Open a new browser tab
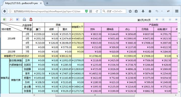The height and width of the screenshot is (97, 181). (47, 3)
